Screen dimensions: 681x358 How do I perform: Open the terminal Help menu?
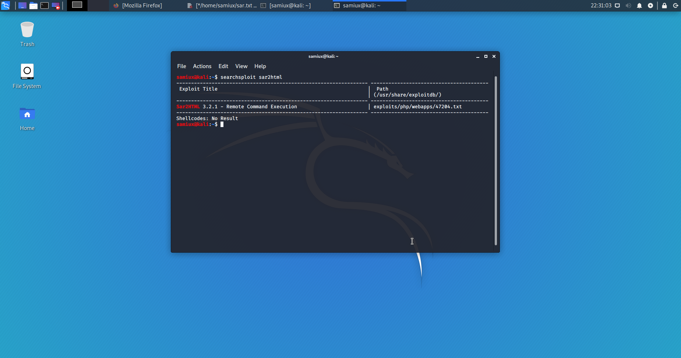click(x=260, y=66)
